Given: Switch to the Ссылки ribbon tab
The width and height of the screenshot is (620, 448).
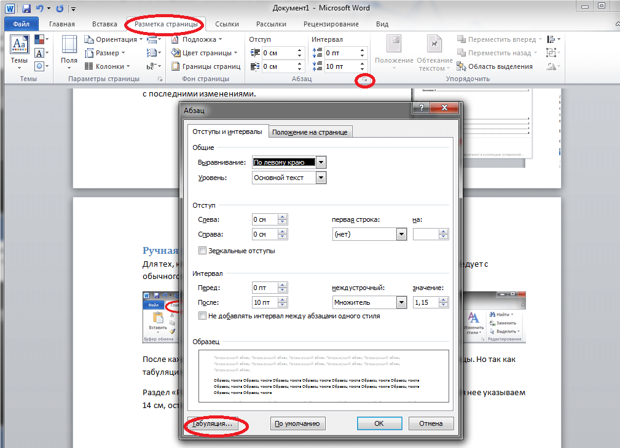Looking at the screenshot, I should 227,24.
